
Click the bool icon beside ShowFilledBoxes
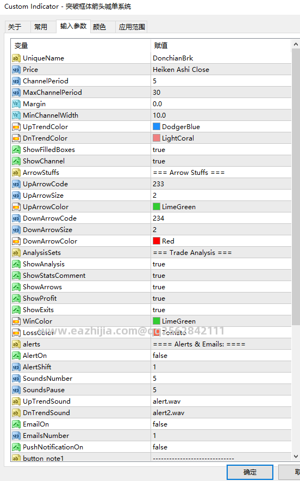[x=16, y=150]
